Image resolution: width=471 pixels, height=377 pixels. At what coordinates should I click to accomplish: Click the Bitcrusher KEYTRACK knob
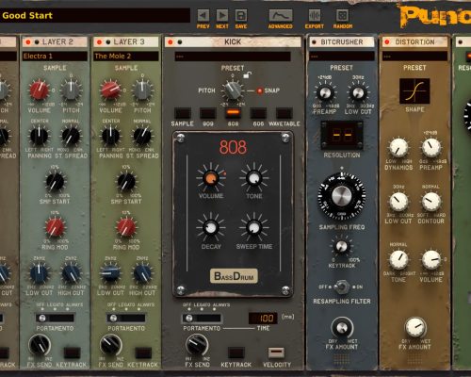pyautogui.click(x=342, y=246)
